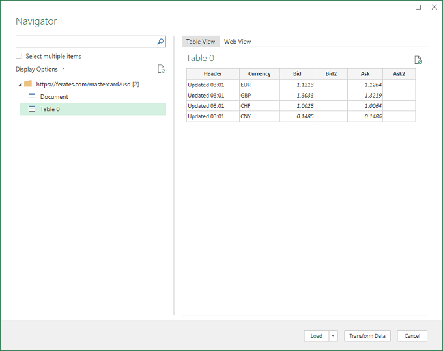443x351 pixels.
Task: Maximize the Navigator dialog window
Action: click(x=418, y=7)
